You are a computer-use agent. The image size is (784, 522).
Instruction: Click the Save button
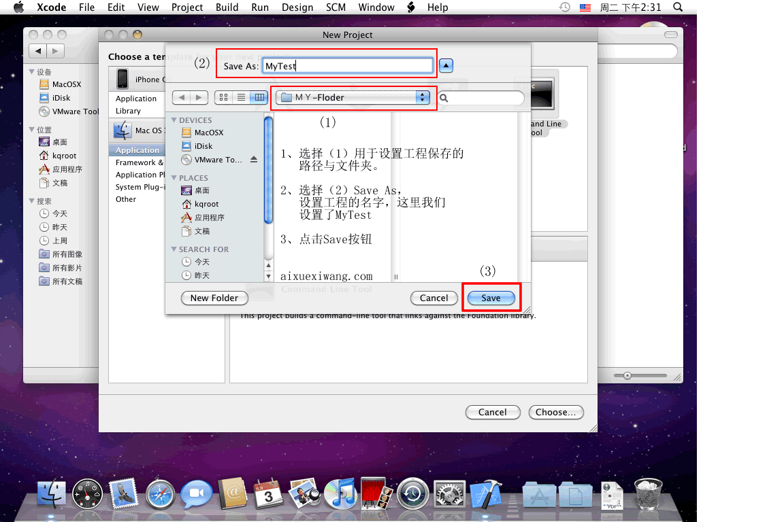(491, 298)
